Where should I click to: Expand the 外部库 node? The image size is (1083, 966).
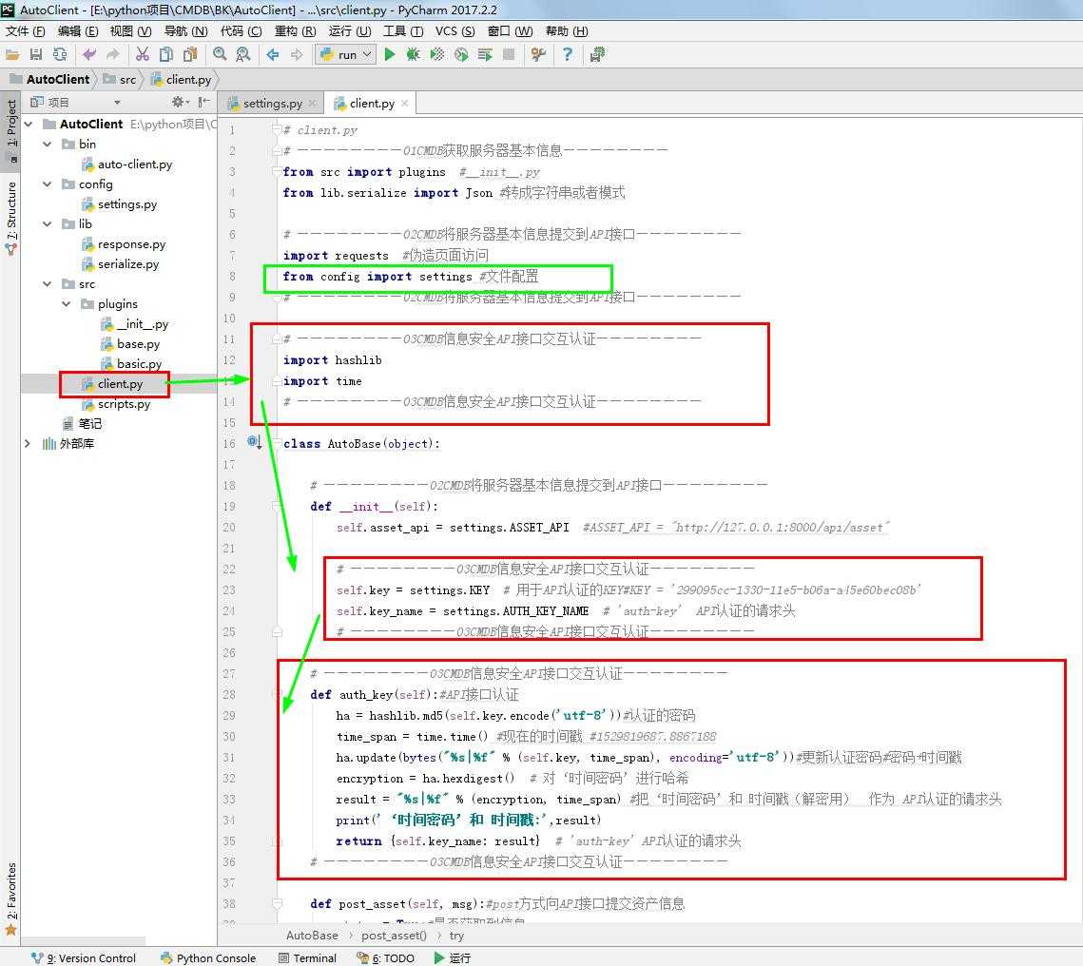tap(28, 444)
